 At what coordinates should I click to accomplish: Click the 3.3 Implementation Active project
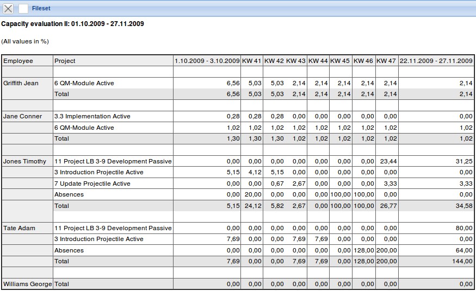coord(92,116)
